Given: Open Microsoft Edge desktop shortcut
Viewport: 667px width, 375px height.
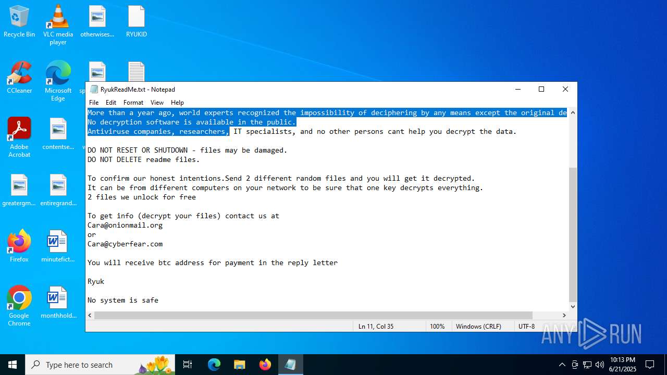Looking at the screenshot, I should pyautogui.click(x=58, y=81).
